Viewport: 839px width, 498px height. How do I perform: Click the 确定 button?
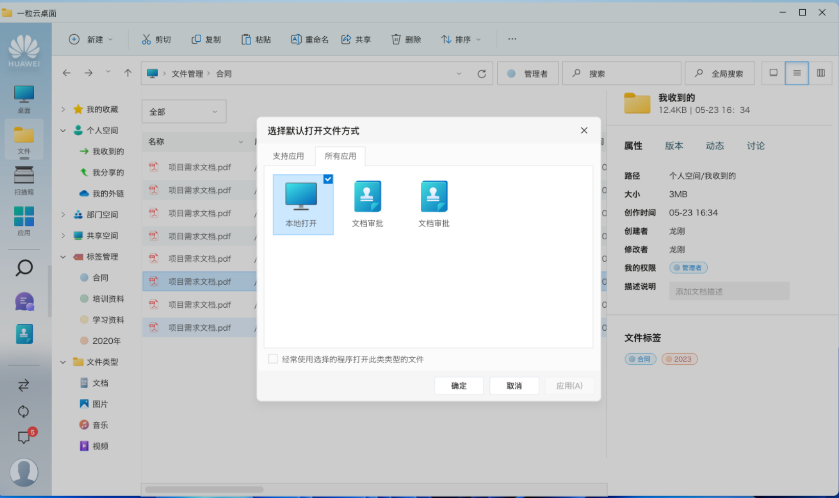point(459,386)
